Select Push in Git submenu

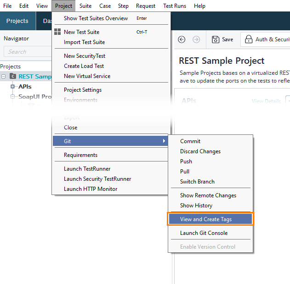[210, 161]
